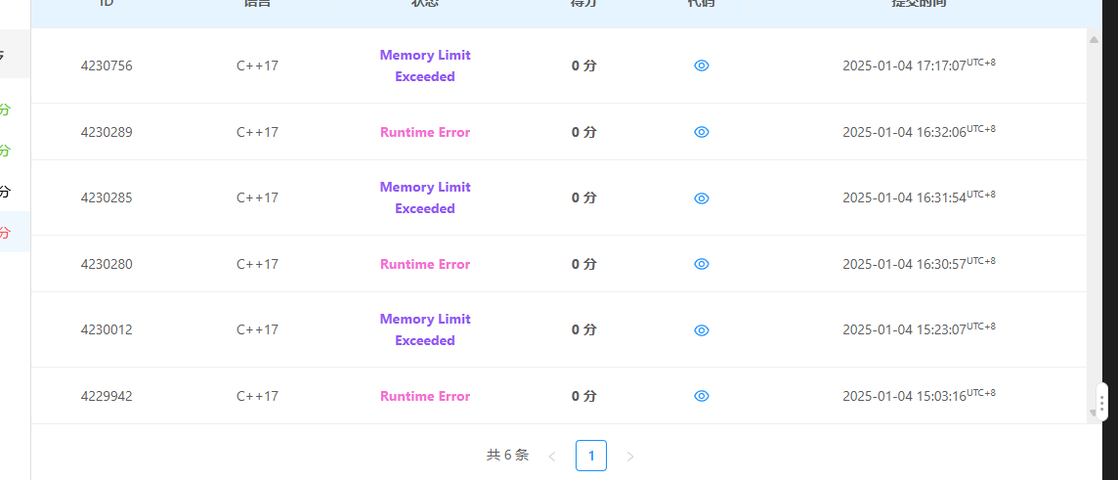1118x480 pixels.
Task: Click the scrollbar up arrow
Action: 1094,40
